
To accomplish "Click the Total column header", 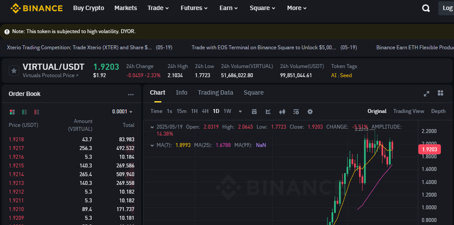I will [128, 125].
